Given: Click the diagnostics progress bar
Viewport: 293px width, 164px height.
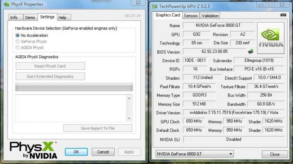Looking at the screenshot, I should 74,87.
